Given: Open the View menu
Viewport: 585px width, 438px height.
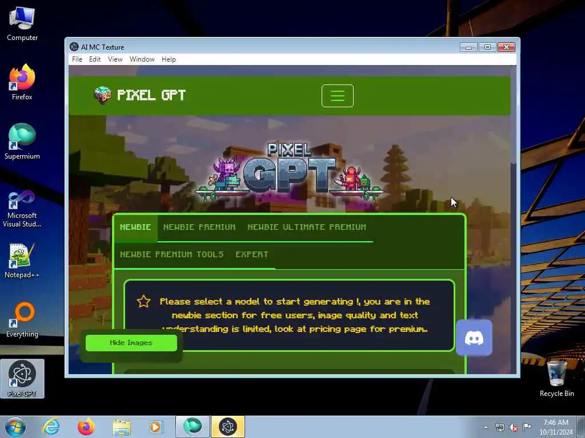Looking at the screenshot, I should click(x=115, y=59).
